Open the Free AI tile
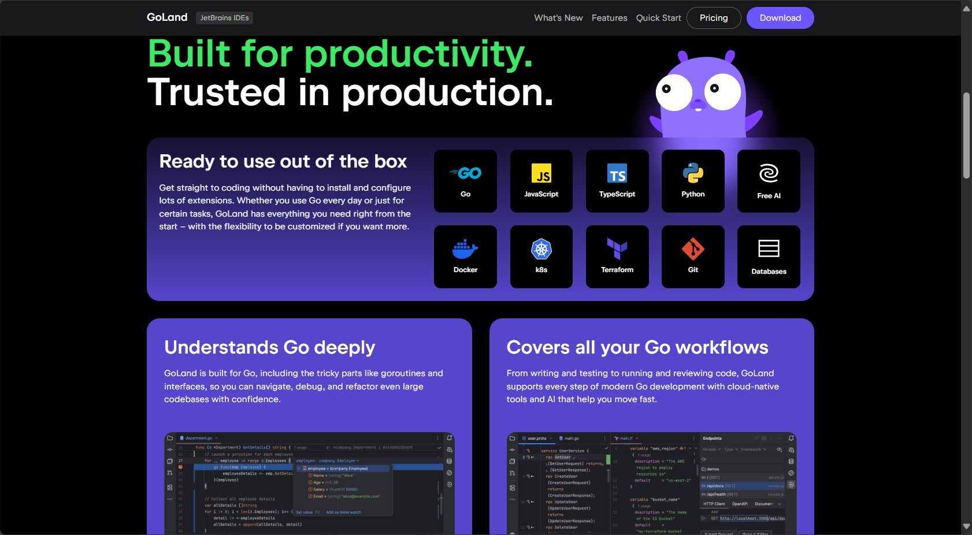 click(769, 181)
